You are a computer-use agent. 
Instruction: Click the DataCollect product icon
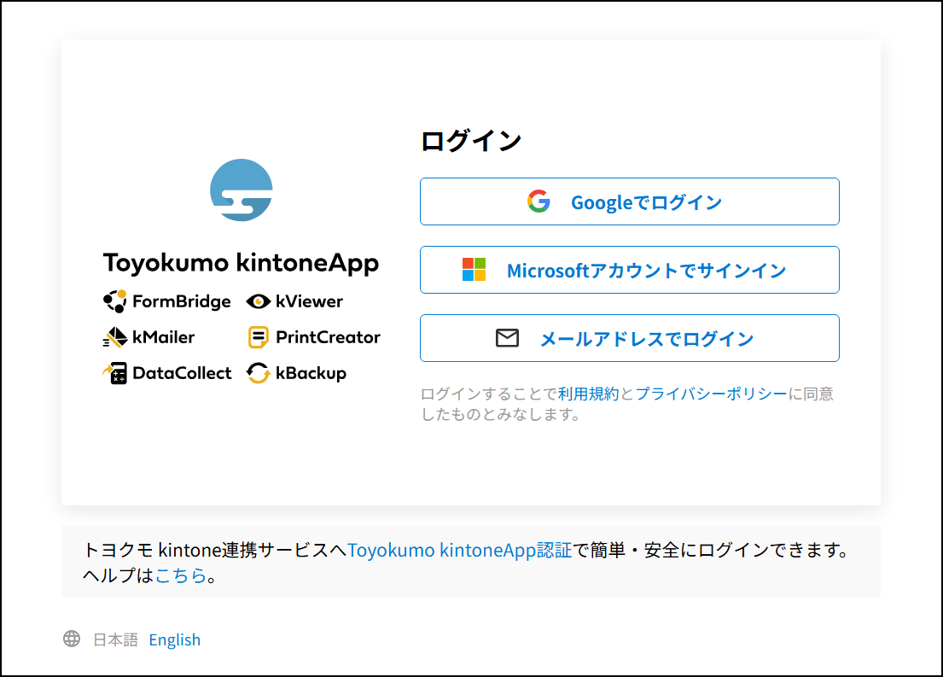115,373
